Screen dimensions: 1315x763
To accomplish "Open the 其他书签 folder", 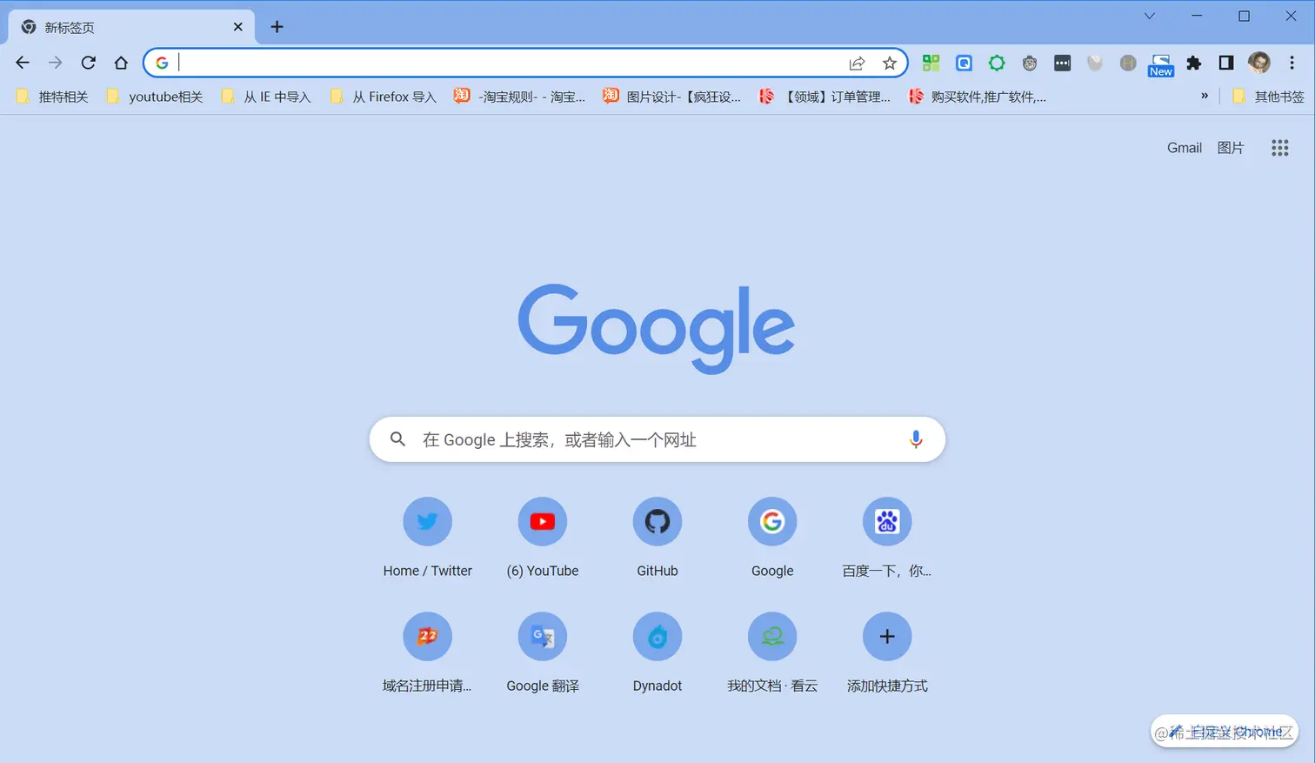I will pos(1268,97).
